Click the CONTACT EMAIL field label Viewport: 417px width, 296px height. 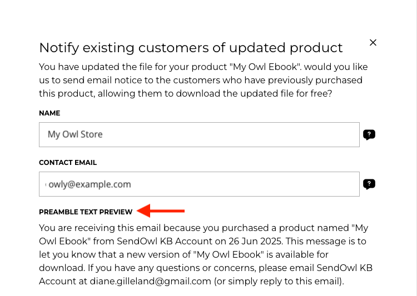tap(68, 163)
